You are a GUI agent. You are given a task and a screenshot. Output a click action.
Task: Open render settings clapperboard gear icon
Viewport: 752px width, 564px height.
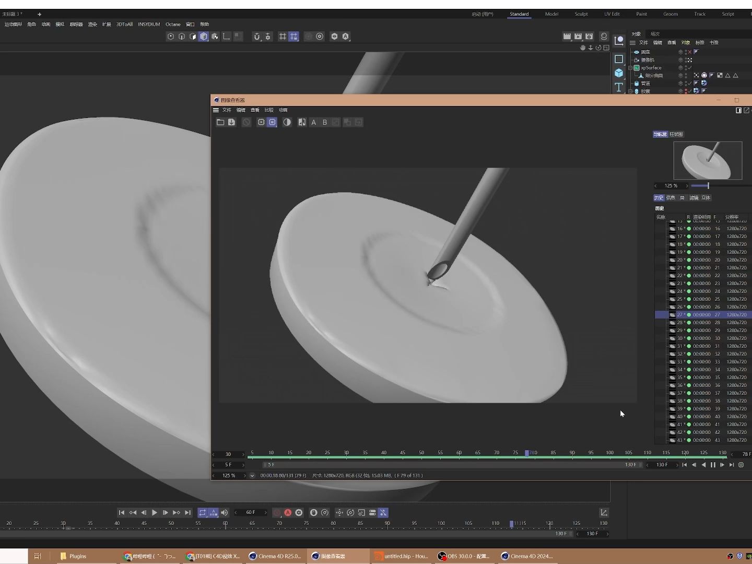589,37
